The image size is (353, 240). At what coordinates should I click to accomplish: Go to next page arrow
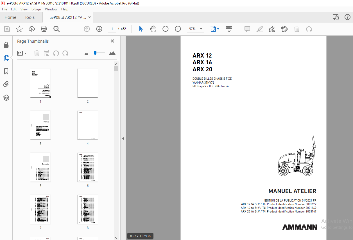pos(99,29)
